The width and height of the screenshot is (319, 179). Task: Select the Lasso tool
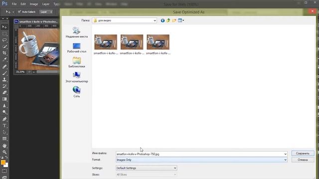point(4,40)
